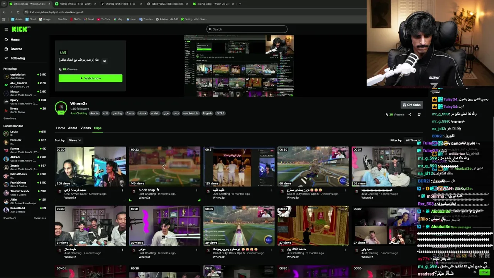The image size is (494, 278).
Task: Open the new tab plus button
Action: tap(240, 4)
